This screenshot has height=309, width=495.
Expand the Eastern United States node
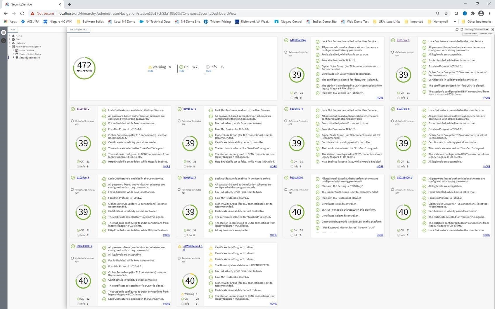(13, 54)
